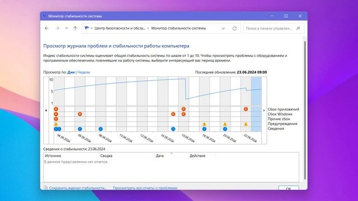Switch view to Недели

84,72
